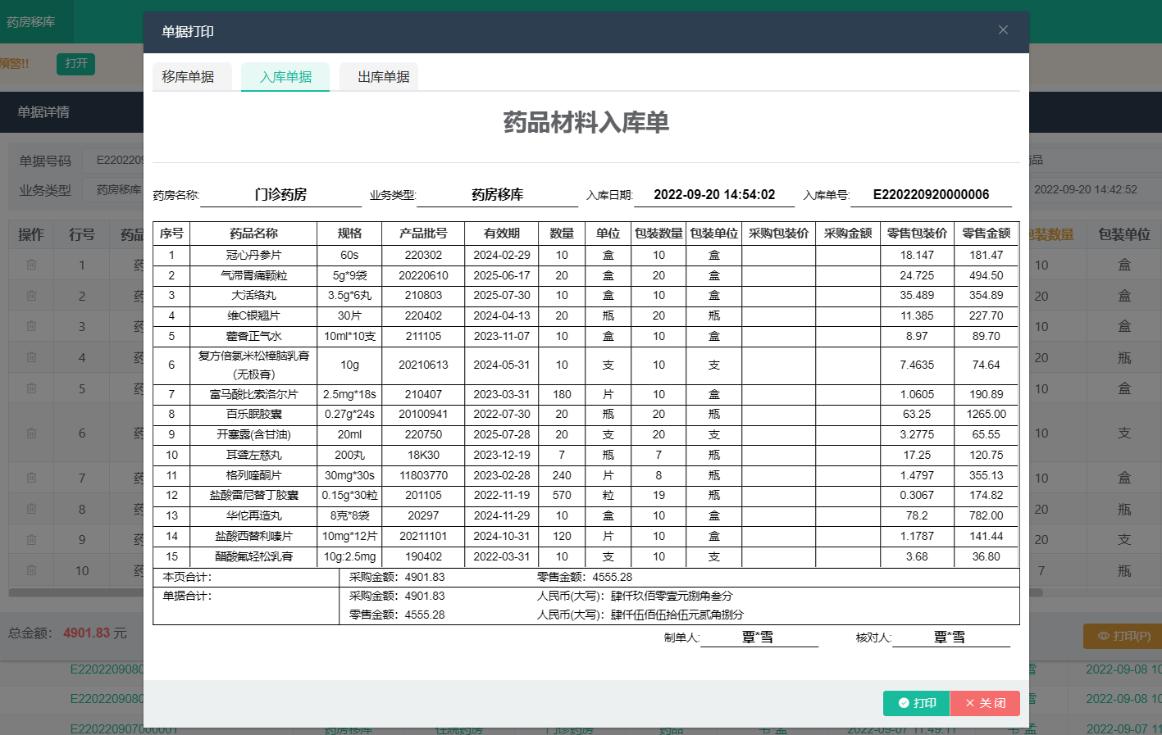Click the 富马酸比索洛尔片 cell
Screen dimensions: 1162x735
click(253, 395)
